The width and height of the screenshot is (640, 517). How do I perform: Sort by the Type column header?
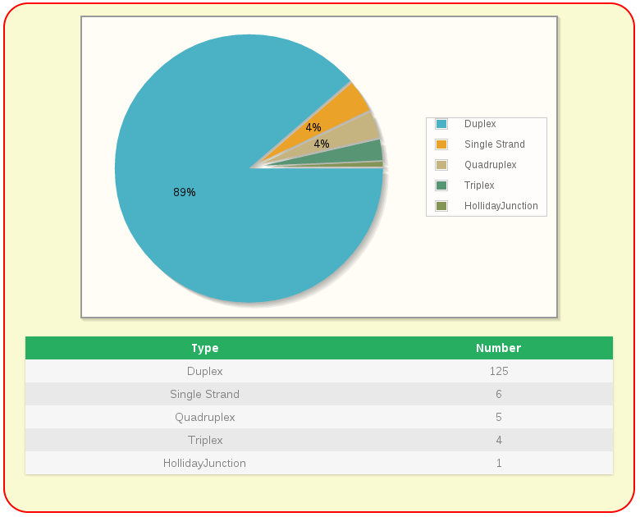coord(204,348)
